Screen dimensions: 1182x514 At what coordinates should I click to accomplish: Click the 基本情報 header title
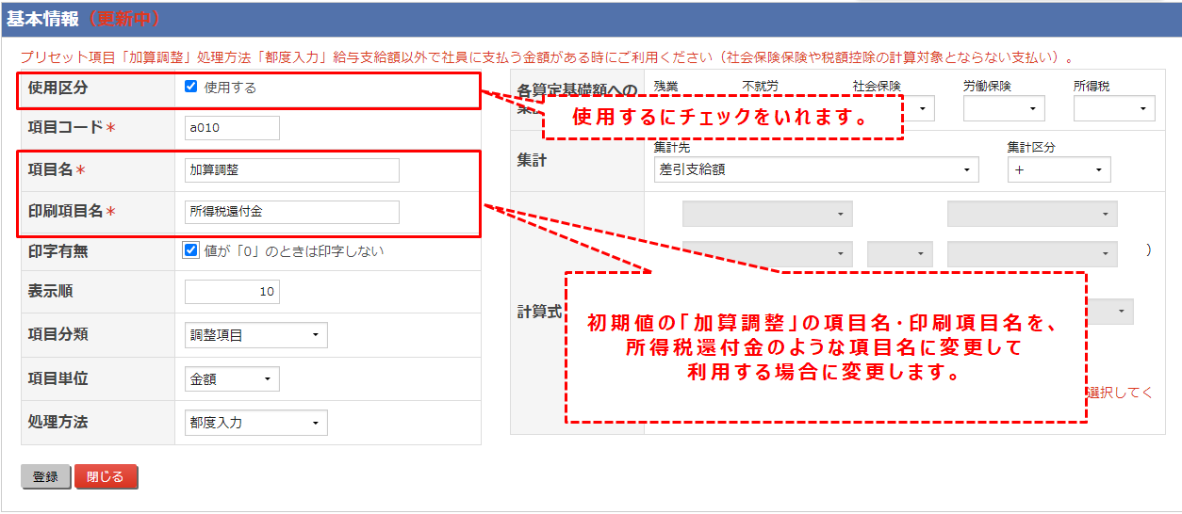(x=41, y=19)
